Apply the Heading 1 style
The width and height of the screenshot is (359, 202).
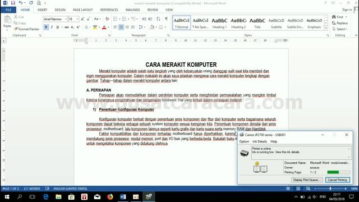[219, 23]
